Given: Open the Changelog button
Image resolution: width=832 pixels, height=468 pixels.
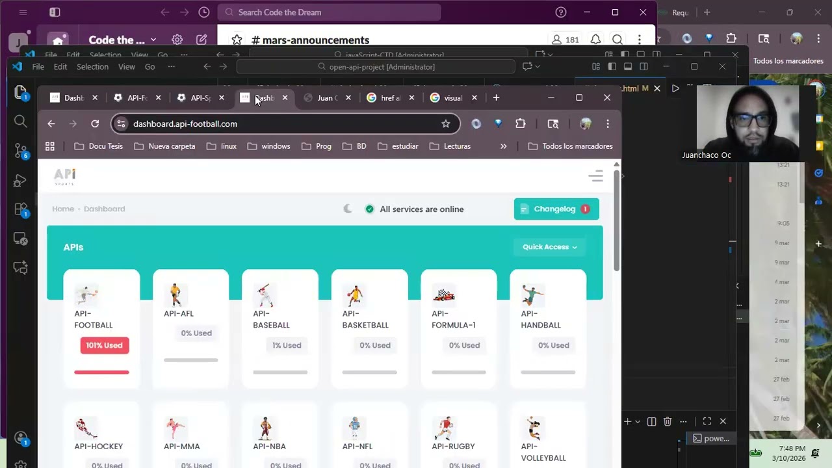Looking at the screenshot, I should tap(556, 209).
